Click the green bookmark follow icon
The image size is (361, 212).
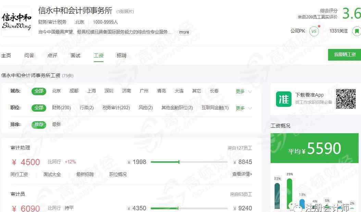pos(357,31)
